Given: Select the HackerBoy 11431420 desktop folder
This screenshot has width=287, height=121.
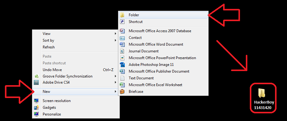Looking at the screenshot, I should coord(263,99).
